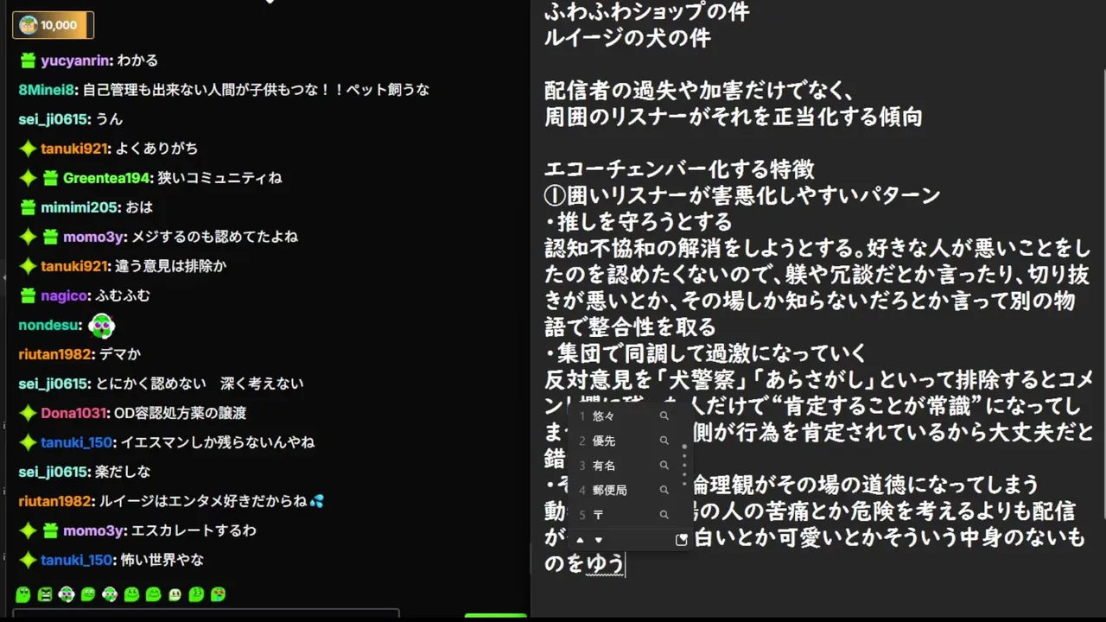Viewport: 1106px width, 622px height.
Task: Click the bullet ・集団で同調して過激になっていく
Action: (705, 353)
